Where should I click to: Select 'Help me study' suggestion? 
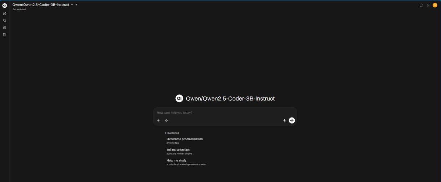pyautogui.click(x=186, y=162)
